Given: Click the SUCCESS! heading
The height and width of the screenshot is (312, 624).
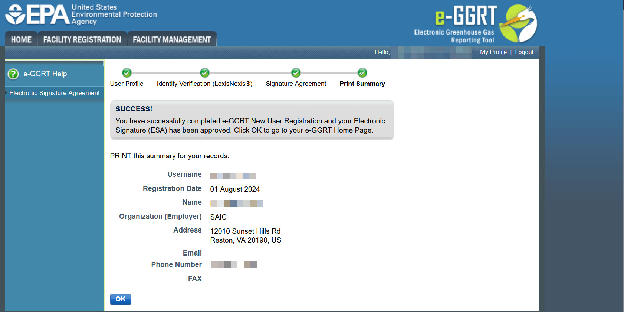Looking at the screenshot, I should [134, 109].
